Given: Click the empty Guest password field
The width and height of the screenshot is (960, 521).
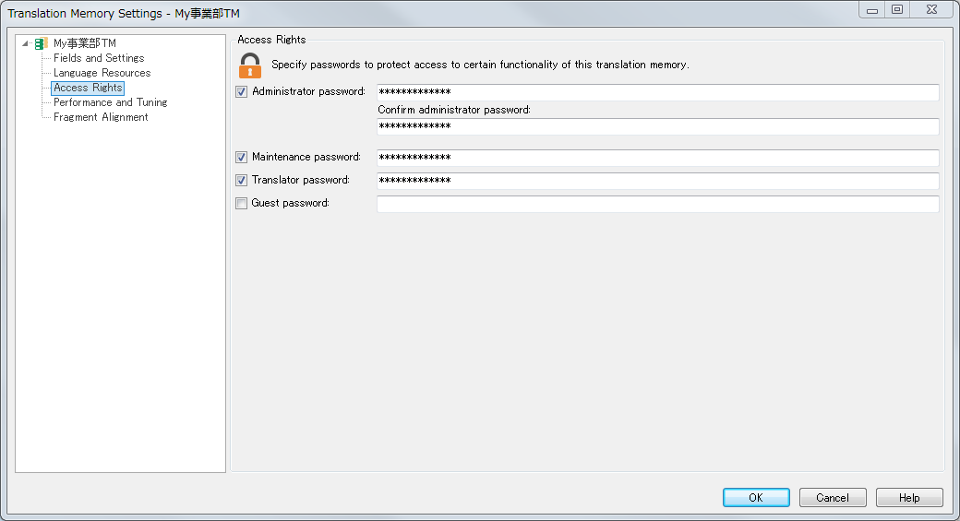Looking at the screenshot, I should tap(657, 204).
